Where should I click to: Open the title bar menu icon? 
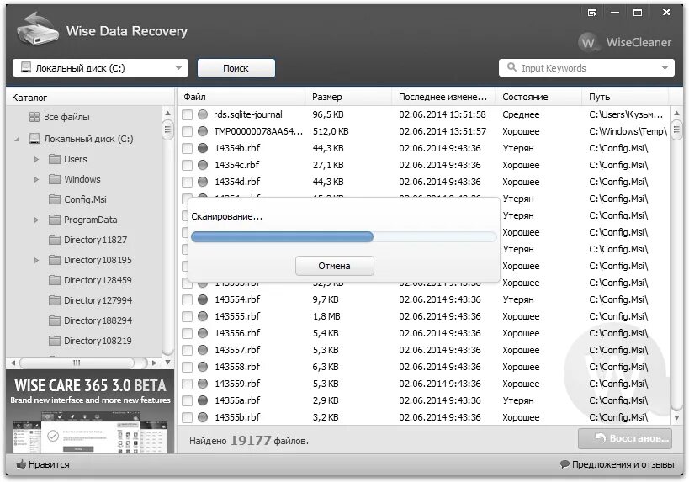[x=592, y=13]
